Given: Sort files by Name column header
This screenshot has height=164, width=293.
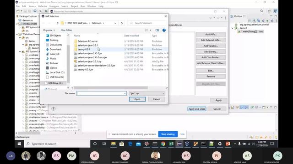Looking at the screenshot, I should 77,36.
